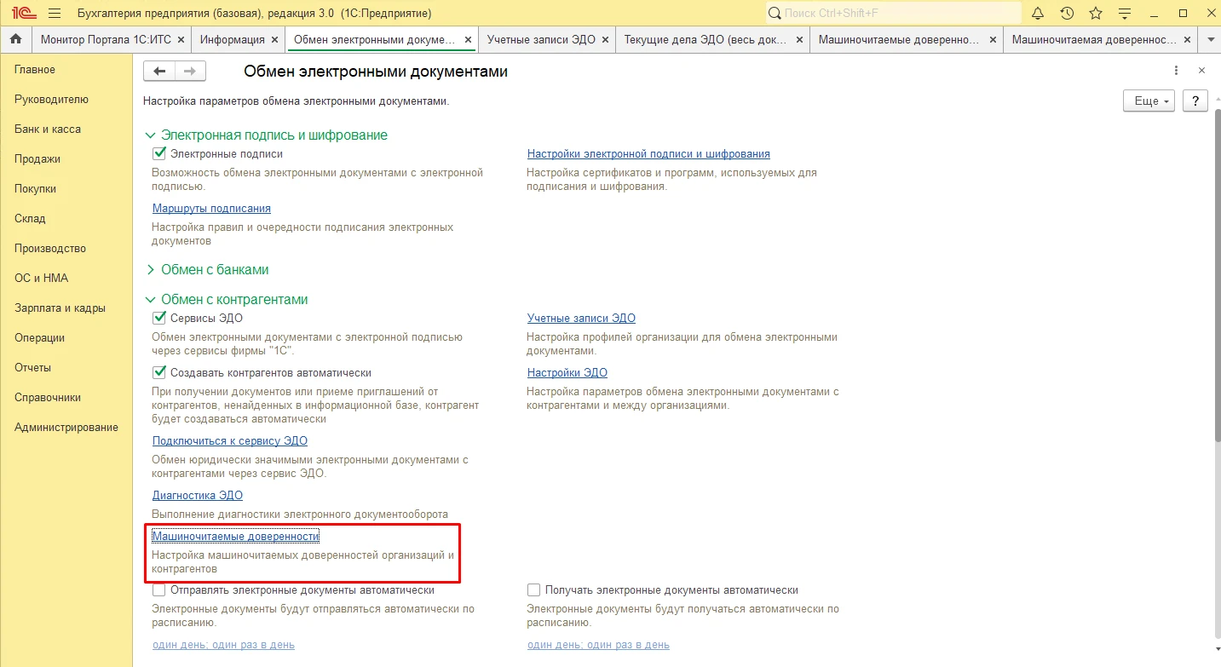Open service settings lines icon in title bar
The height and width of the screenshot is (667, 1221).
click(1125, 14)
